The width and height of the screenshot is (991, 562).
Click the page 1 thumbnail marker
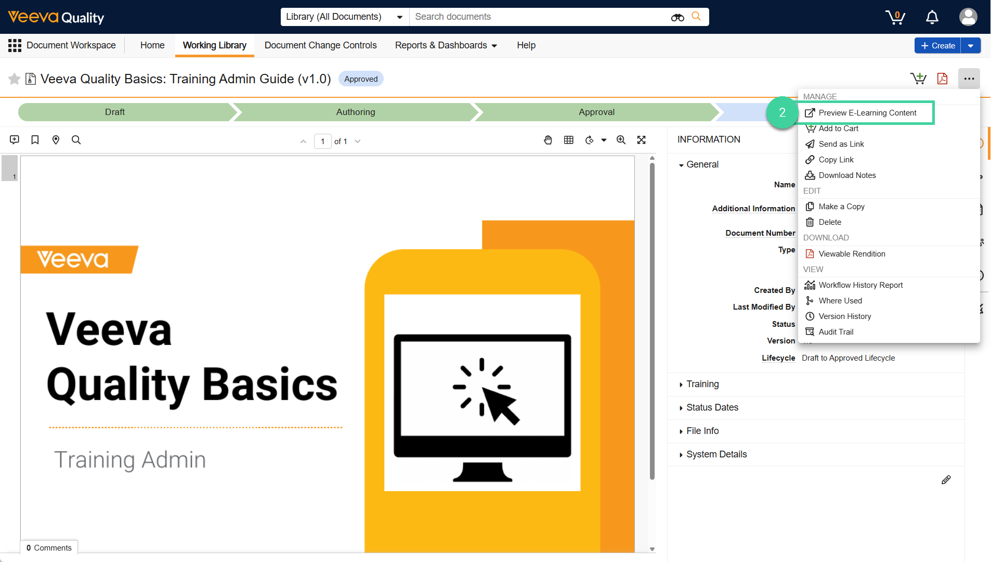click(9, 168)
